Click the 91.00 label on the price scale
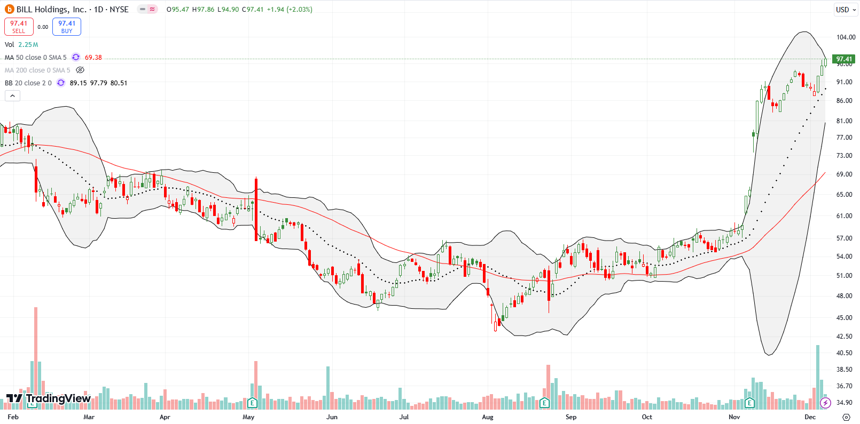 point(845,82)
